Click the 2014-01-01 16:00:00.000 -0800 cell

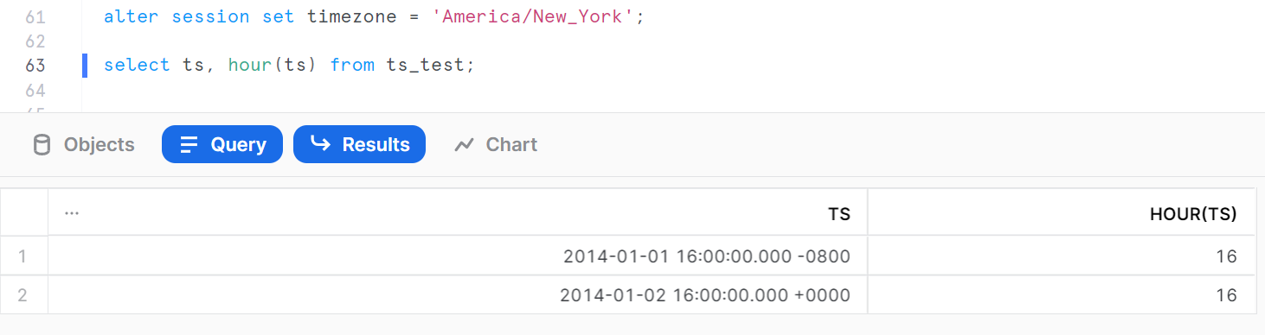(458, 256)
